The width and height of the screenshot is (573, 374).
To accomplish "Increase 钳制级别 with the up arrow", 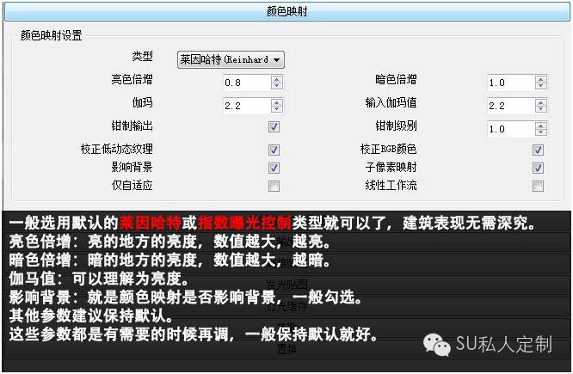I will point(541,126).
